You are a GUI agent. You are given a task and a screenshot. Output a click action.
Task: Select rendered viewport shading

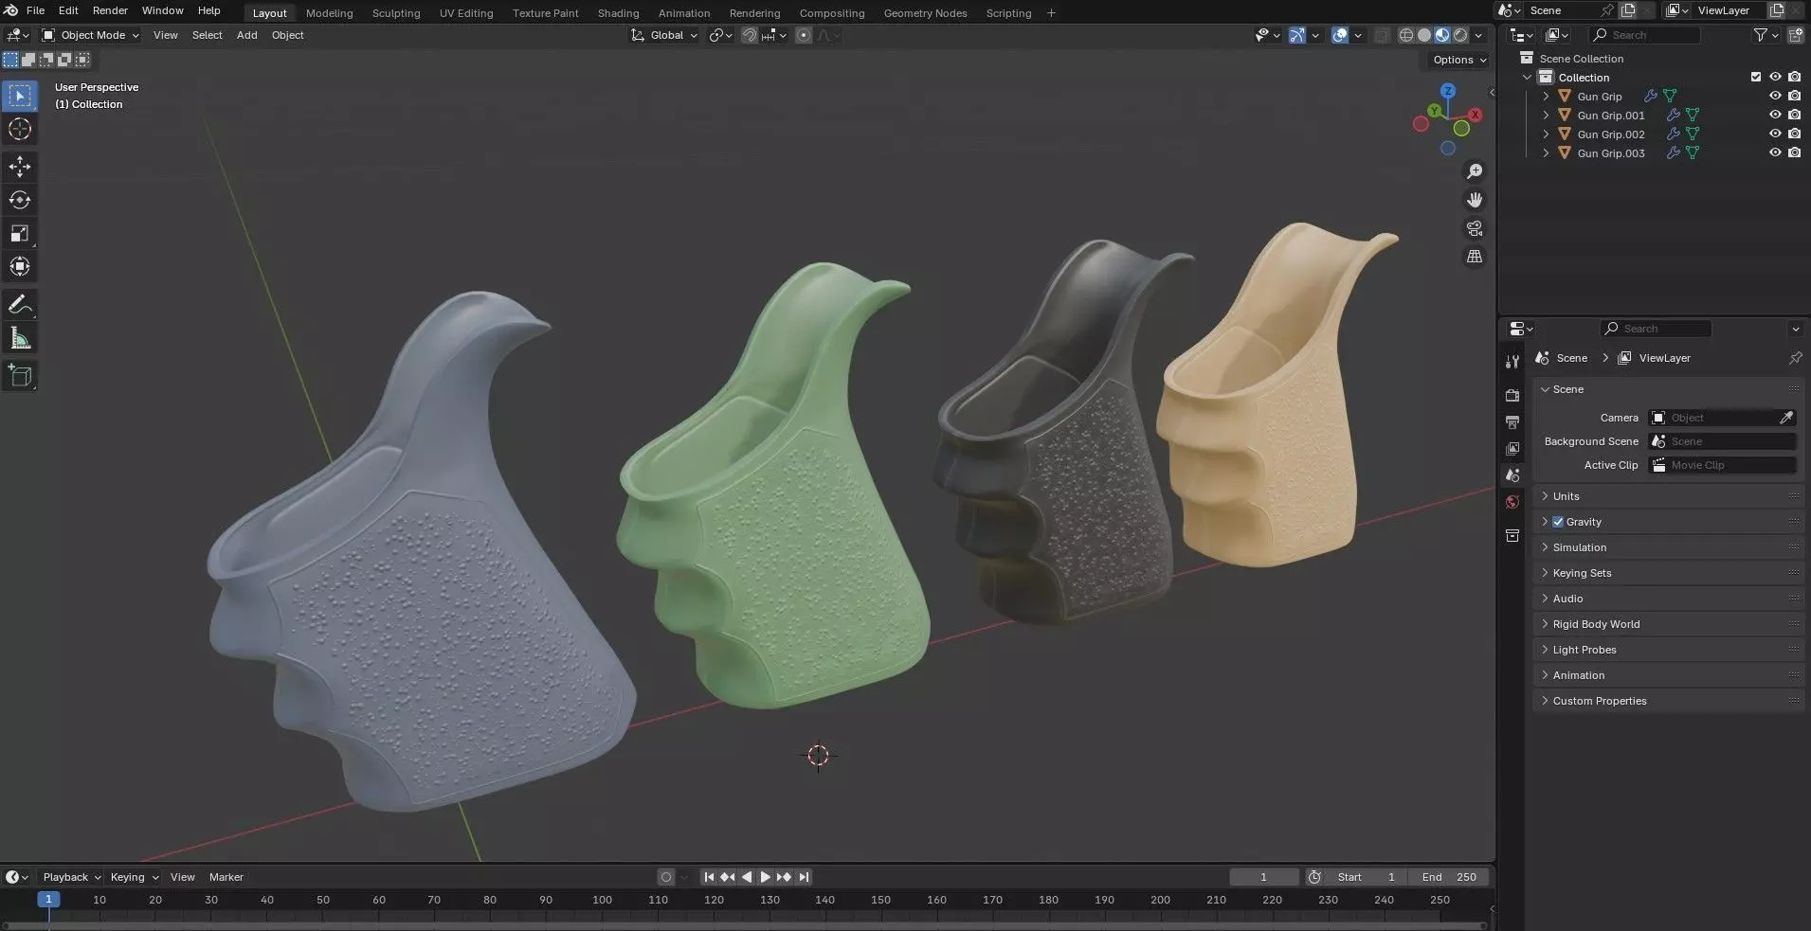click(1460, 35)
